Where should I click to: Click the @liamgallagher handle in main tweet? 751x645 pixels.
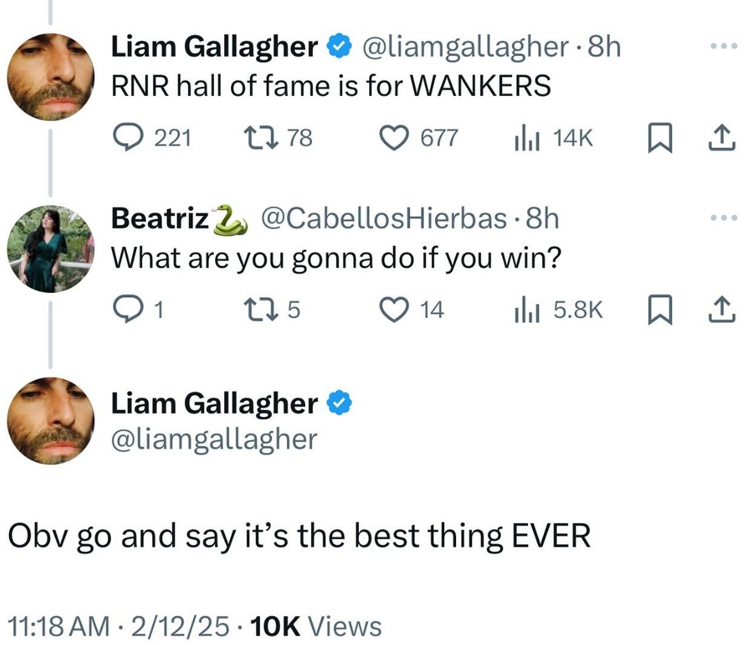pyautogui.click(x=214, y=440)
